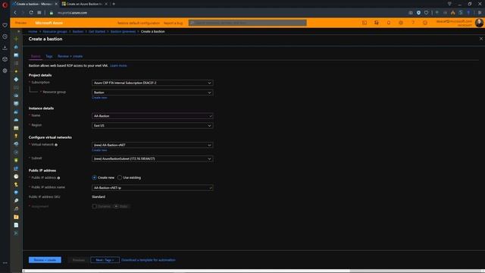Open the Region dropdown East US
Image resolution: width=485 pixels, height=273 pixels.
[152, 126]
